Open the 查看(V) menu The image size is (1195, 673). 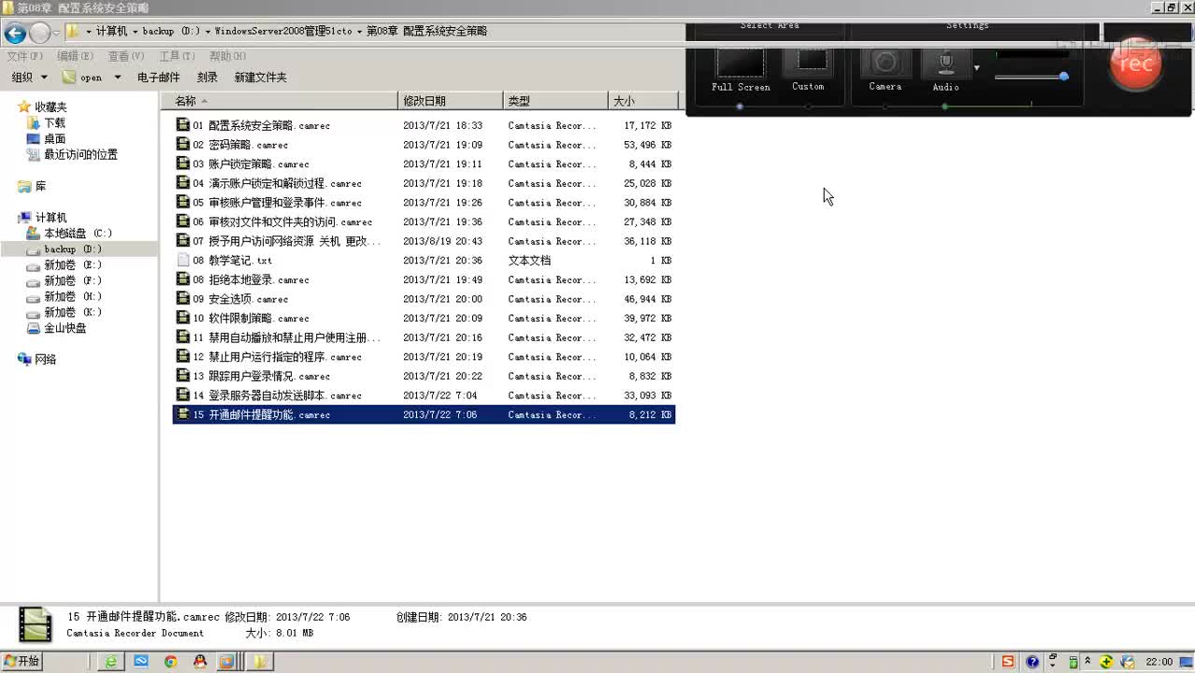(x=126, y=57)
